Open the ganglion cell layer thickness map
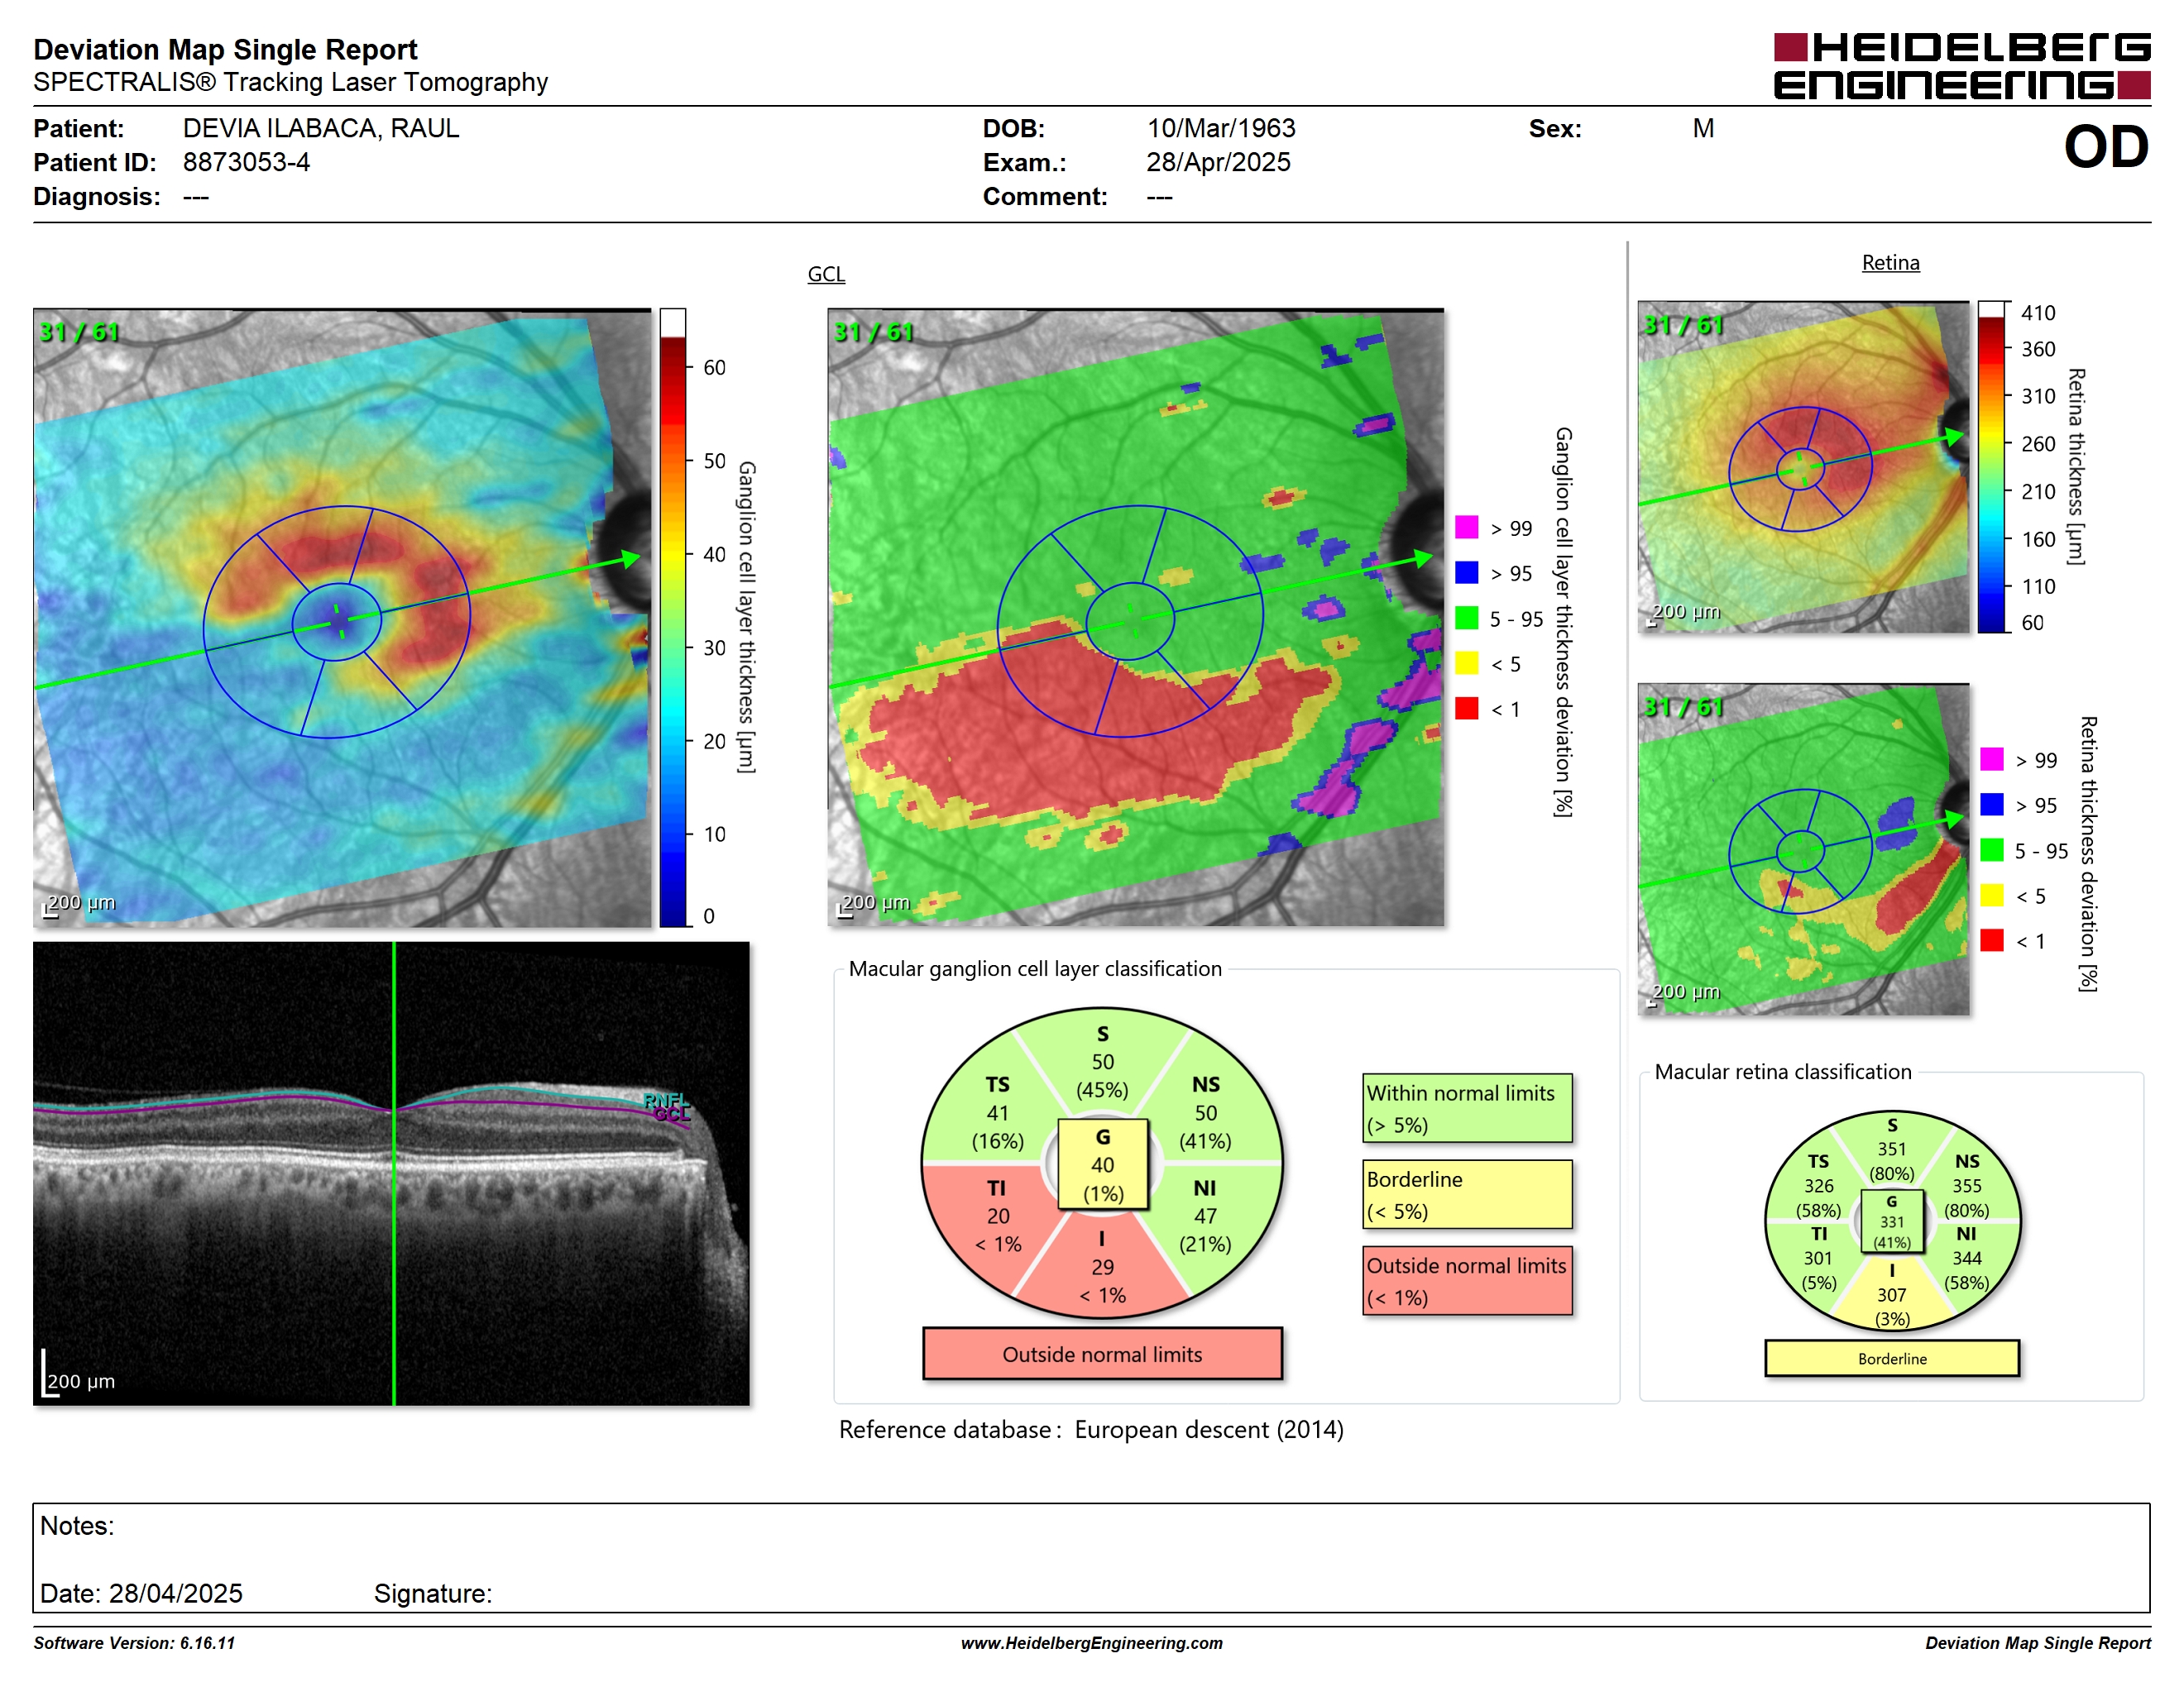Viewport: 2184px width, 1687px height. [342, 618]
